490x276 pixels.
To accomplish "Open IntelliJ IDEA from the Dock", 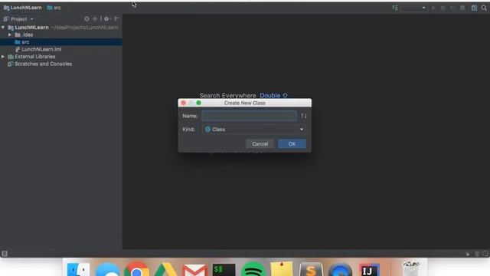I will 369,270.
